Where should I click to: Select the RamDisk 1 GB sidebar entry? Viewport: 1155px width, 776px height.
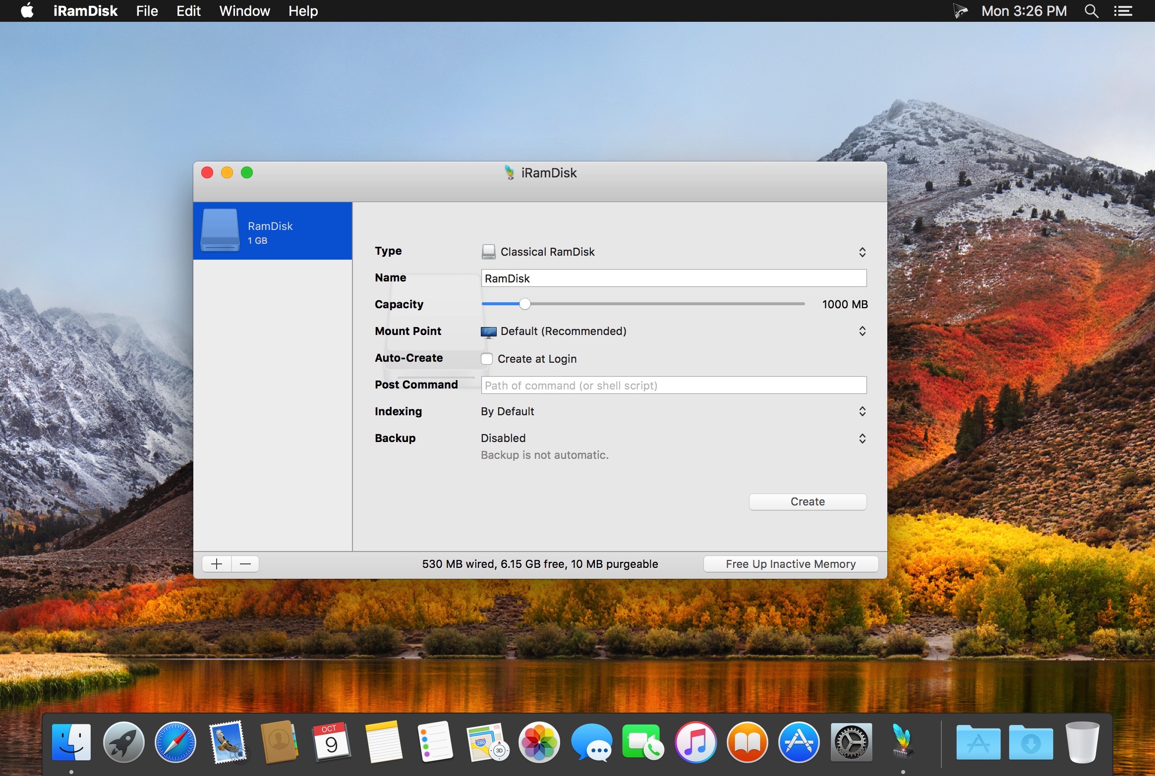(x=273, y=231)
